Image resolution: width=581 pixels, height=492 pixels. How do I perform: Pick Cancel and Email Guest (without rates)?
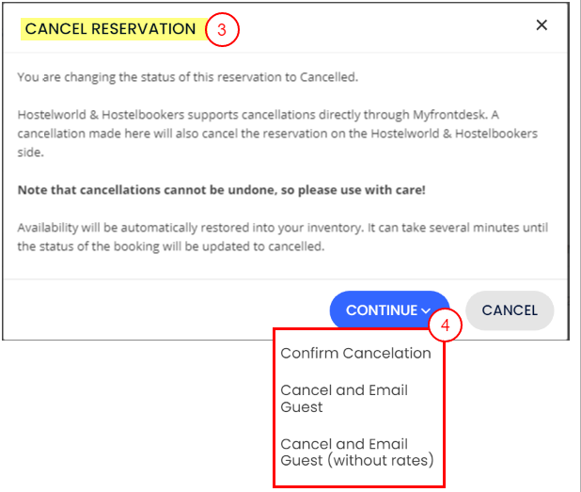[x=357, y=452]
